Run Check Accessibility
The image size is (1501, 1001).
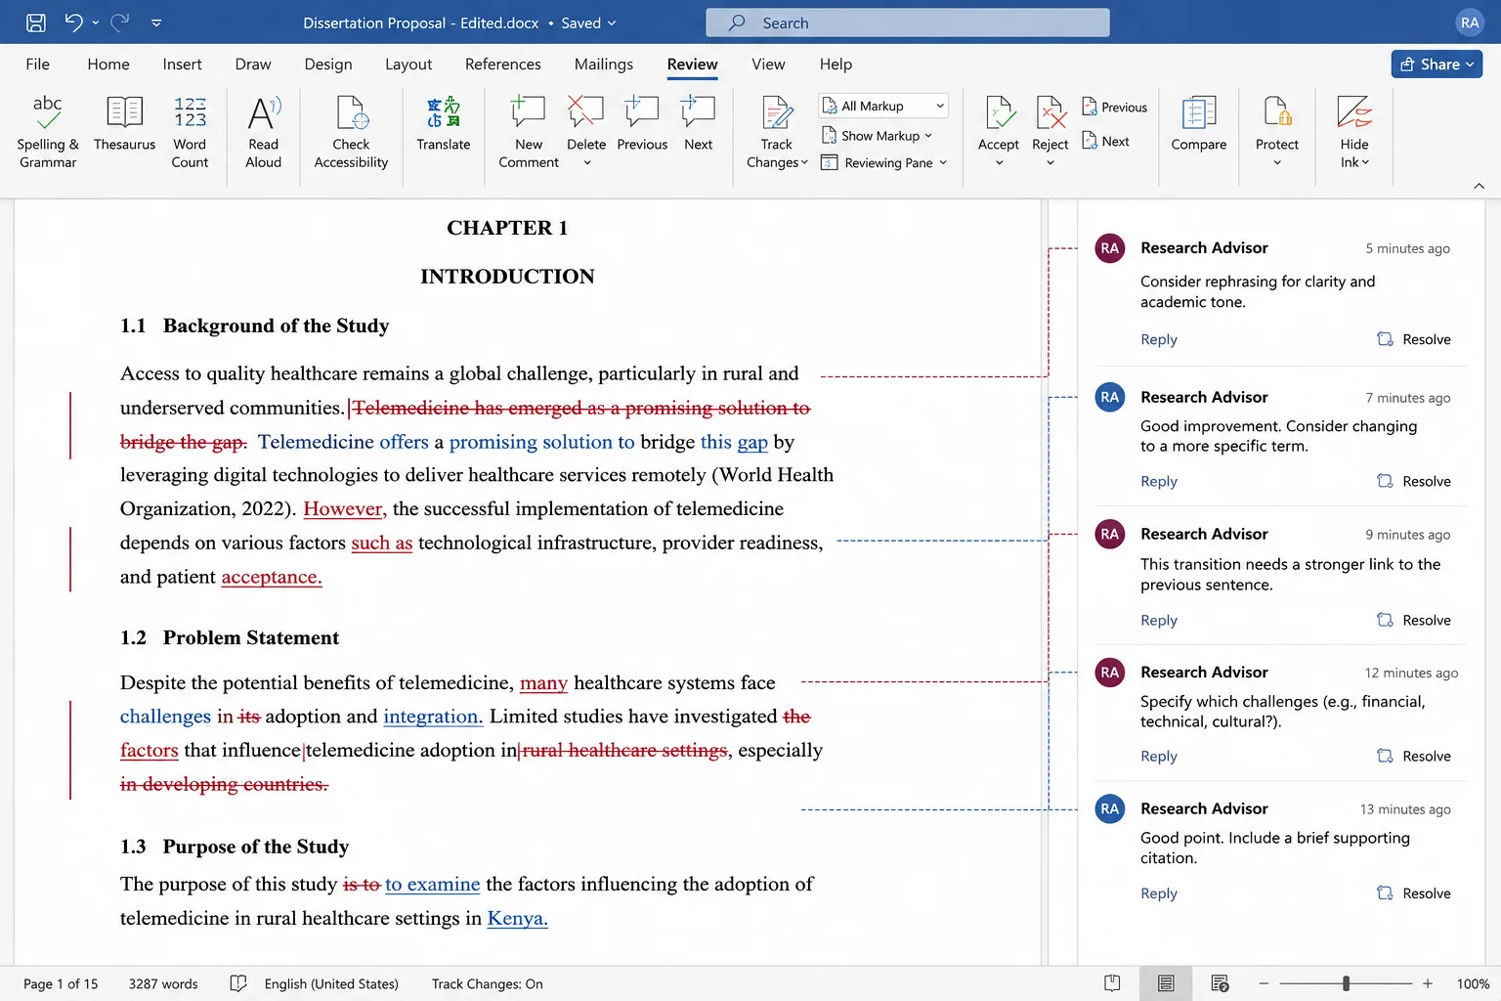click(351, 131)
